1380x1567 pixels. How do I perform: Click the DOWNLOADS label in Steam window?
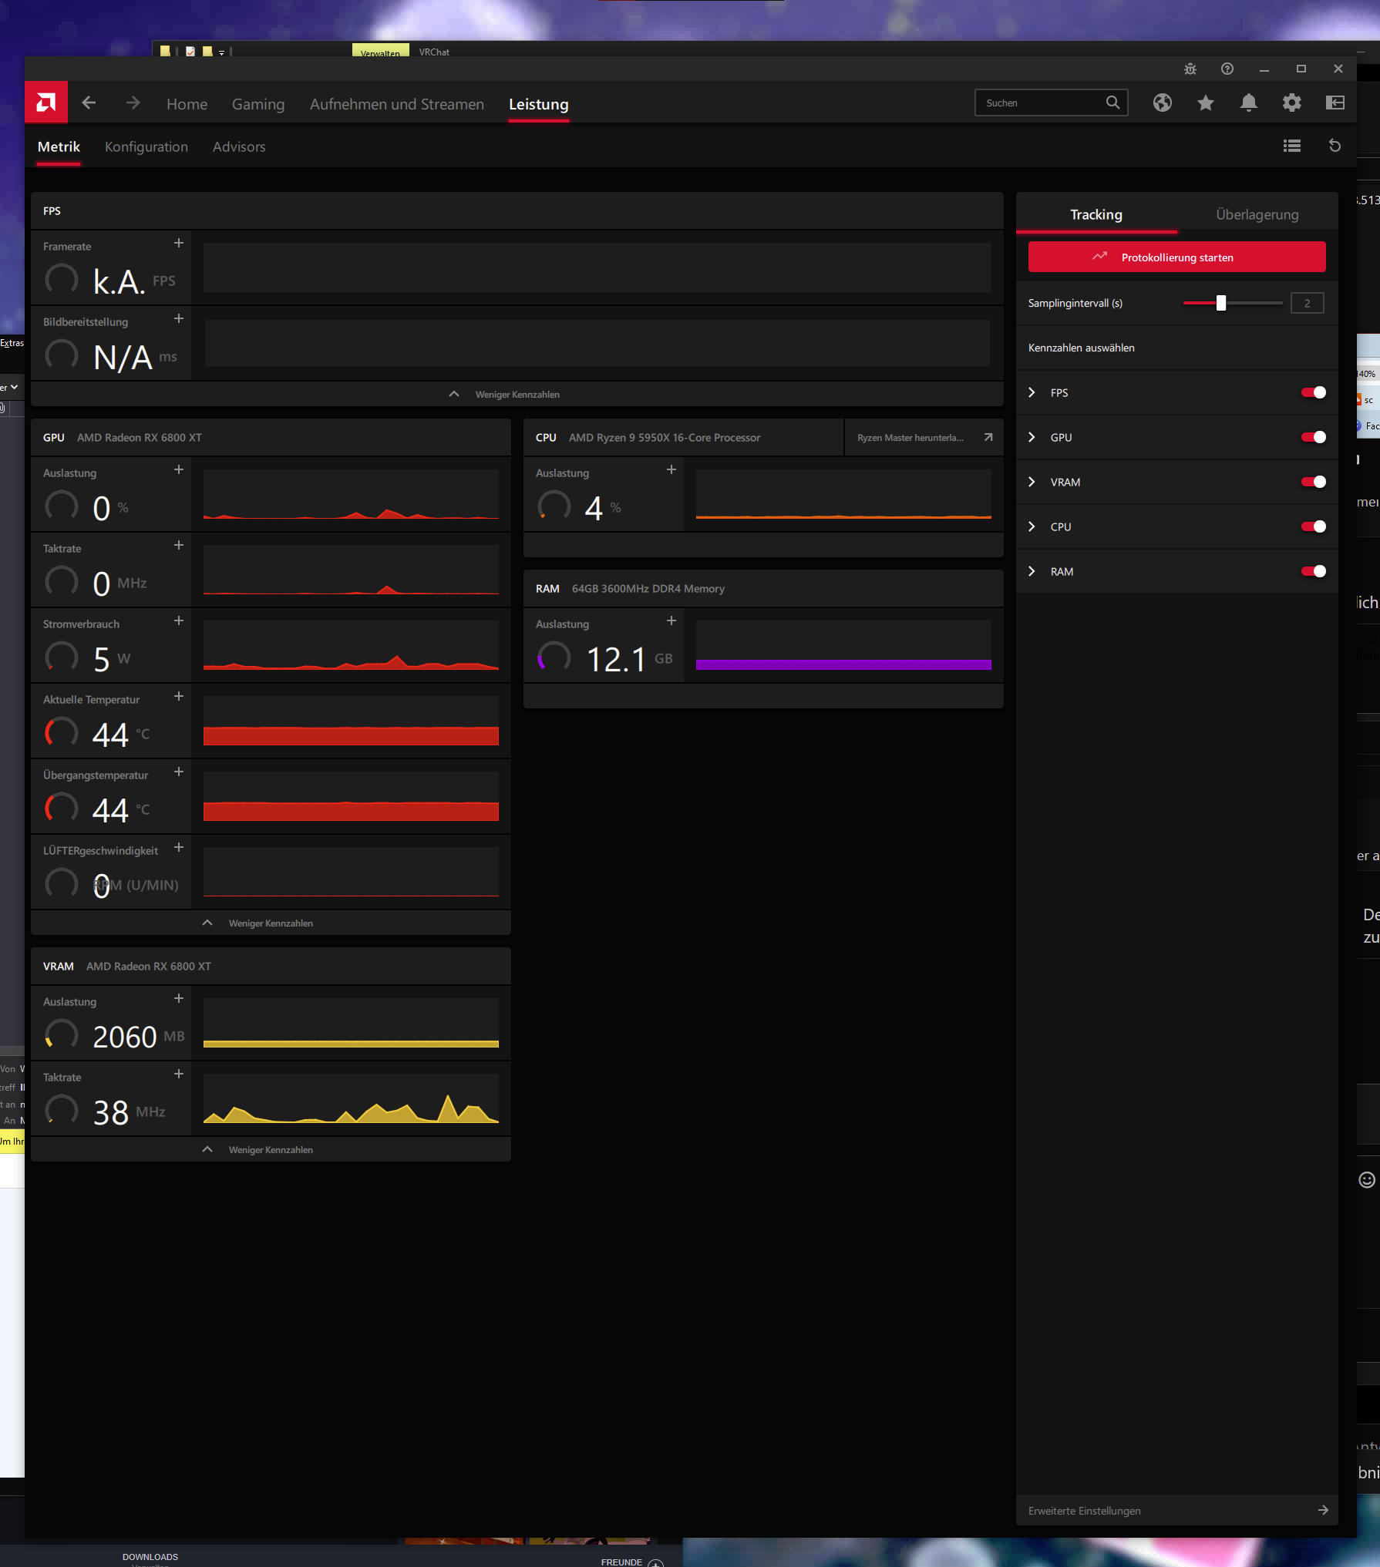coord(150,1557)
